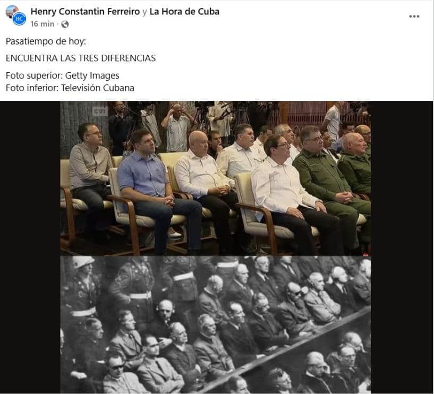Open the bottom black-and-white courtroom photo
This screenshot has width=434, height=394.
(215, 324)
